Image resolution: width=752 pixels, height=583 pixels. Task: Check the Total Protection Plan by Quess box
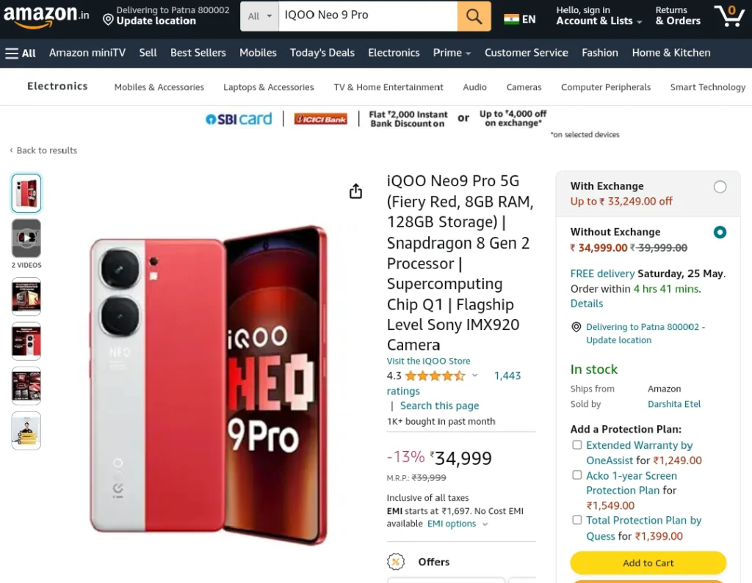click(x=577, y=520)
